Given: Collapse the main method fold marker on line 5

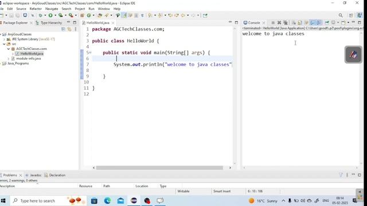Looking at the screenshot, I should pyautogui.click(x=90, y=53).
